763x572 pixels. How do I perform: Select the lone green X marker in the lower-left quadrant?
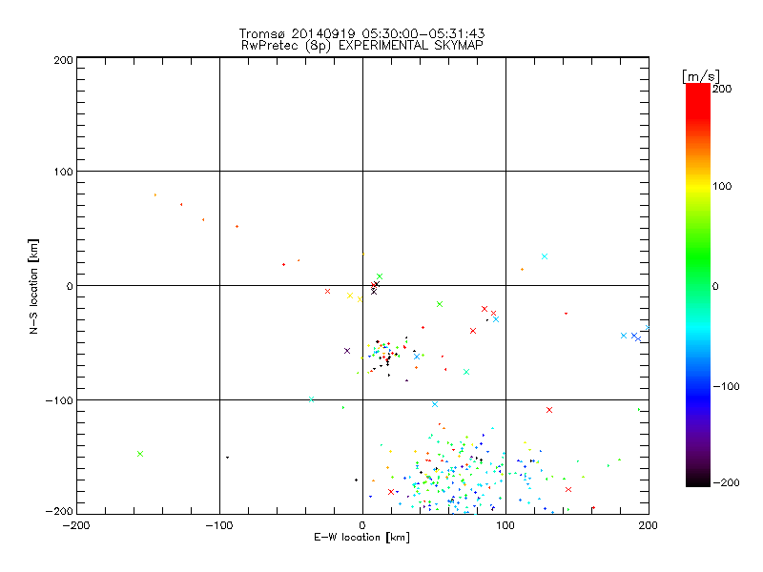point(140,454)
